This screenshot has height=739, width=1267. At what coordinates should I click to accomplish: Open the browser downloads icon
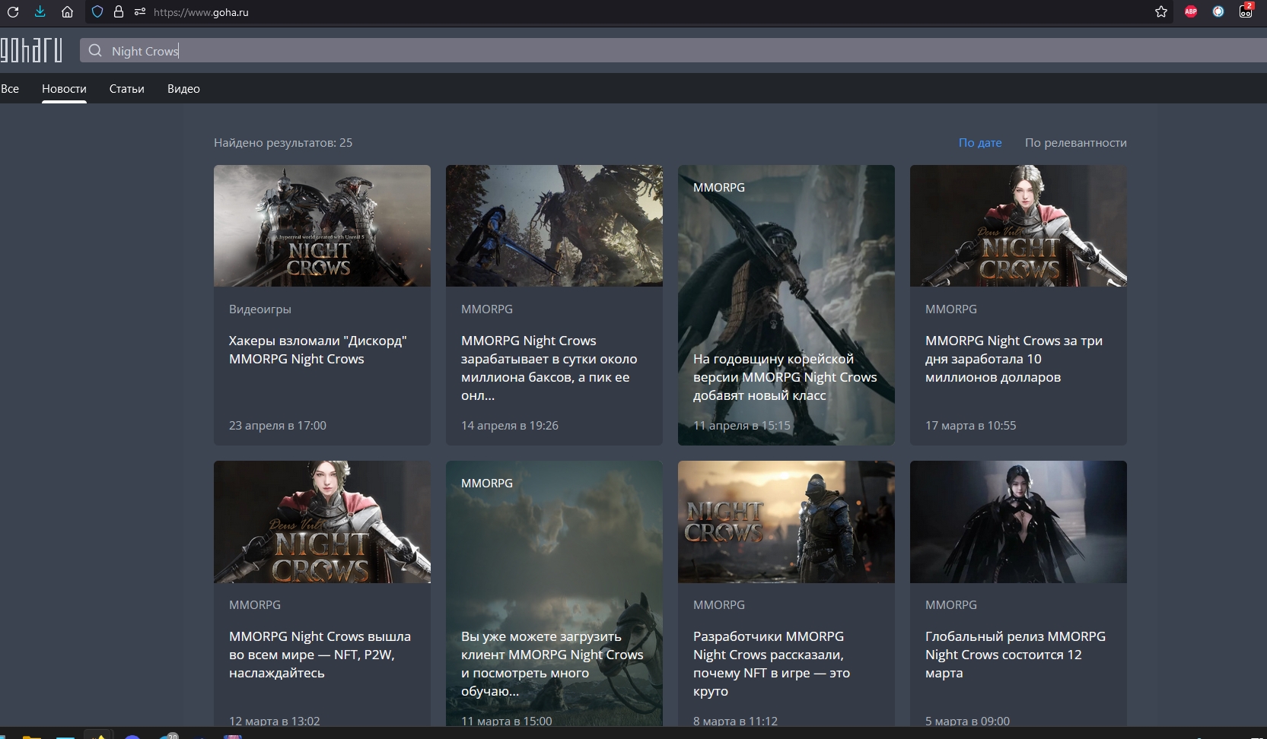pos(40,12)
